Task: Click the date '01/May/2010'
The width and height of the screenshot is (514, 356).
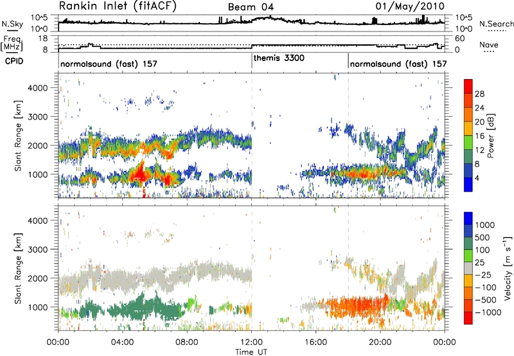Action: point(410,6)
